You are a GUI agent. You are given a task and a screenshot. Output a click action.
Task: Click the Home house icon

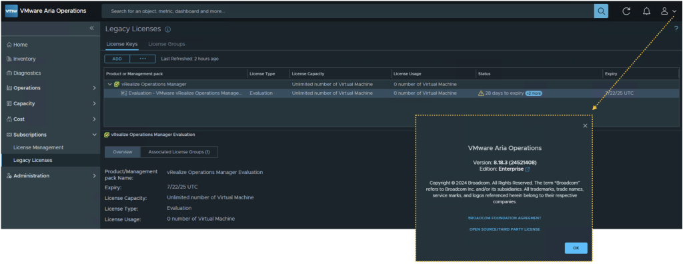tap(9, 45)
